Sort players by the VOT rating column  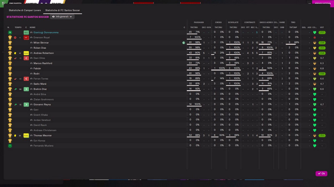click(322, 27)
